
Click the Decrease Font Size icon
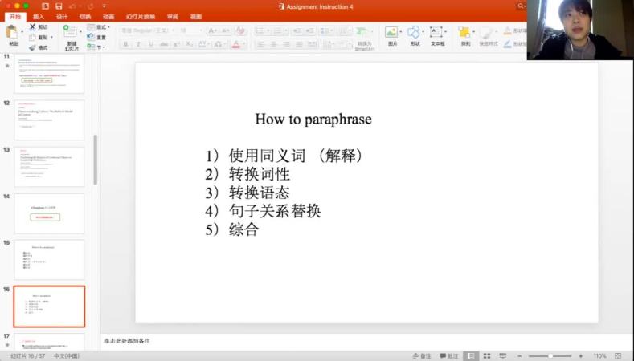(226, 30)
